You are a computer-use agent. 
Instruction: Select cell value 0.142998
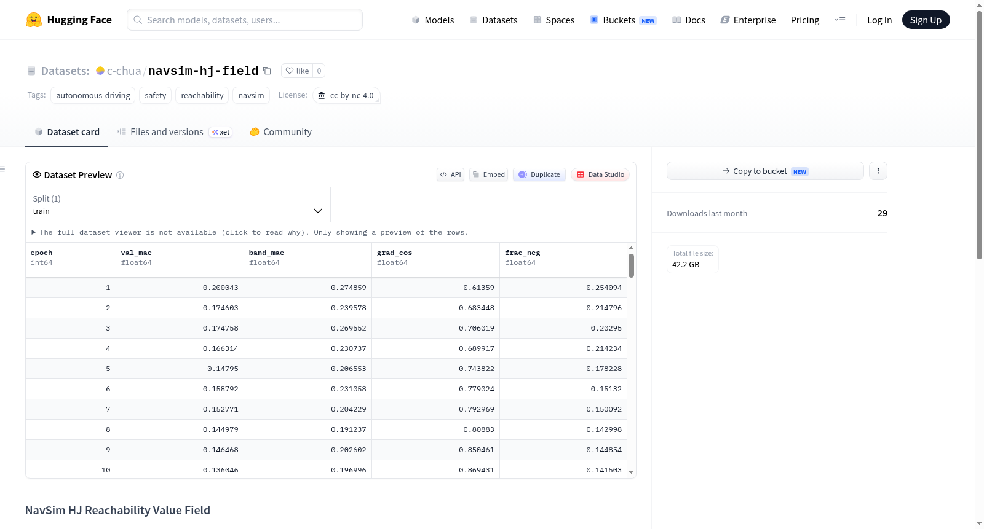click(604, 429)
